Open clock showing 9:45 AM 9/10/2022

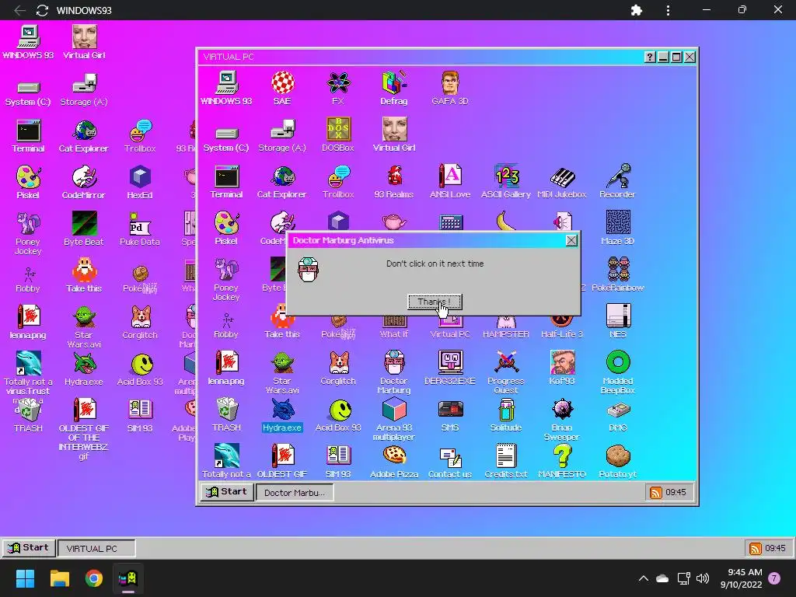[x=741, y=578]
